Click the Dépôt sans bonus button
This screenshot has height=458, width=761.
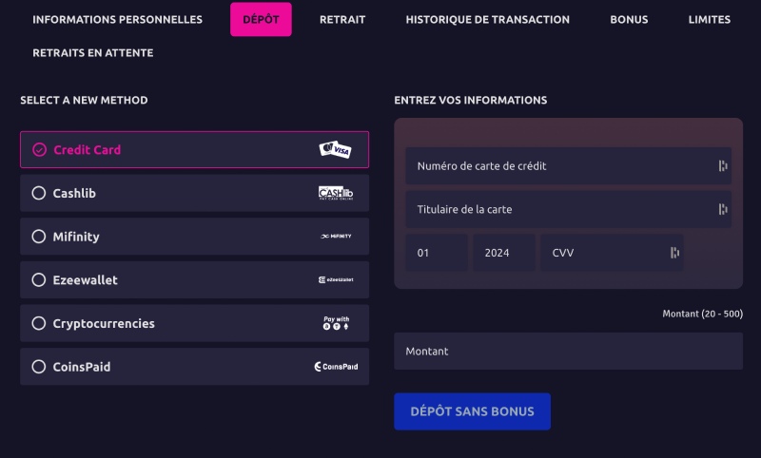coord(472,411)
